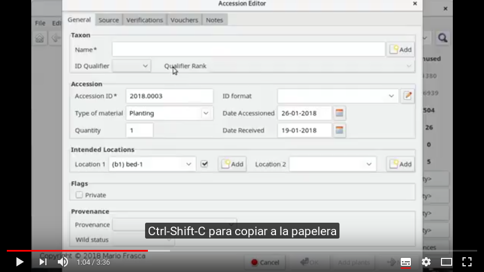Close the Accession Editor dialog
484x272 pixels.
pos(415,3)
